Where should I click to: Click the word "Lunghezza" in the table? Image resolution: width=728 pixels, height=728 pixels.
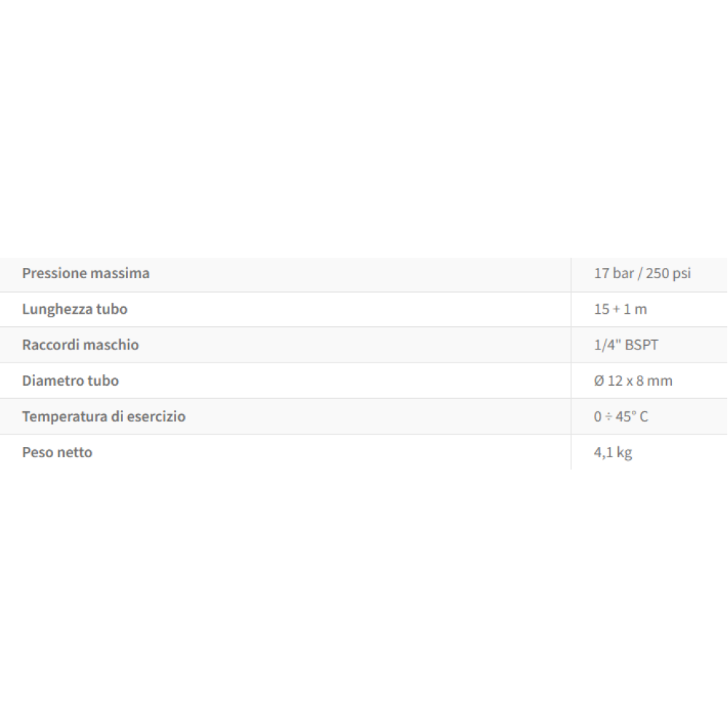click(x=57, y=309)
